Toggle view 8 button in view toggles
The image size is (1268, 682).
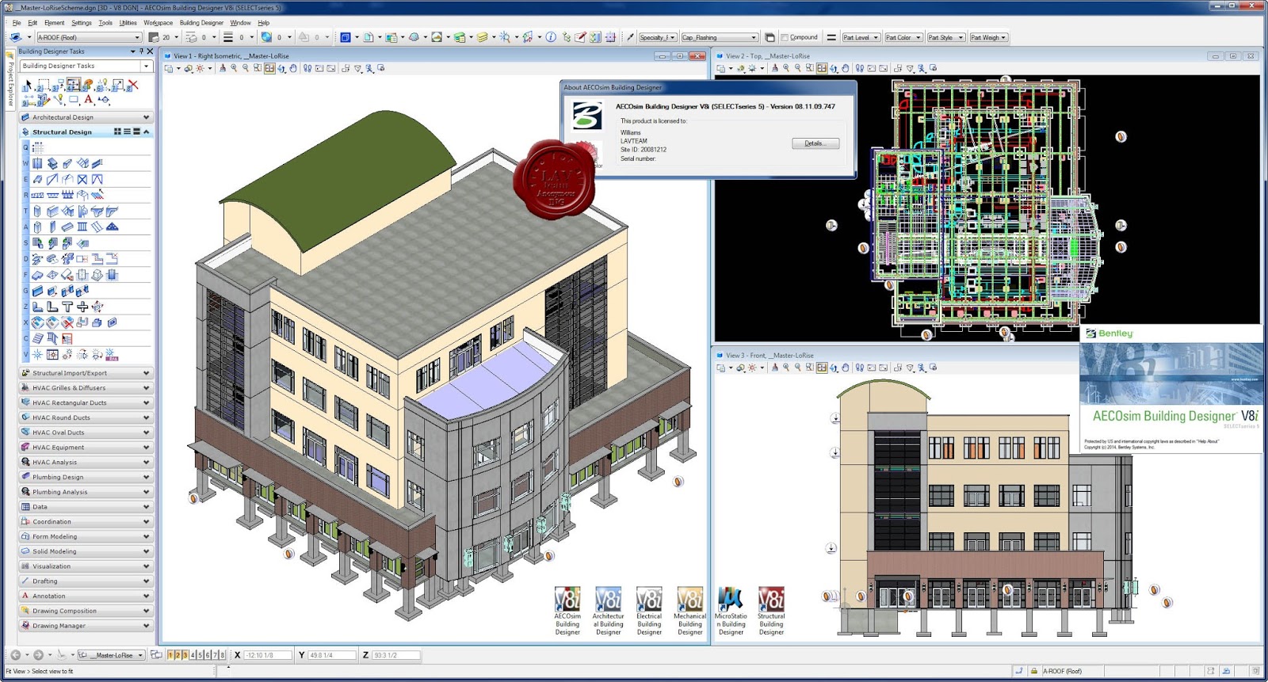[x=222, y=655]
